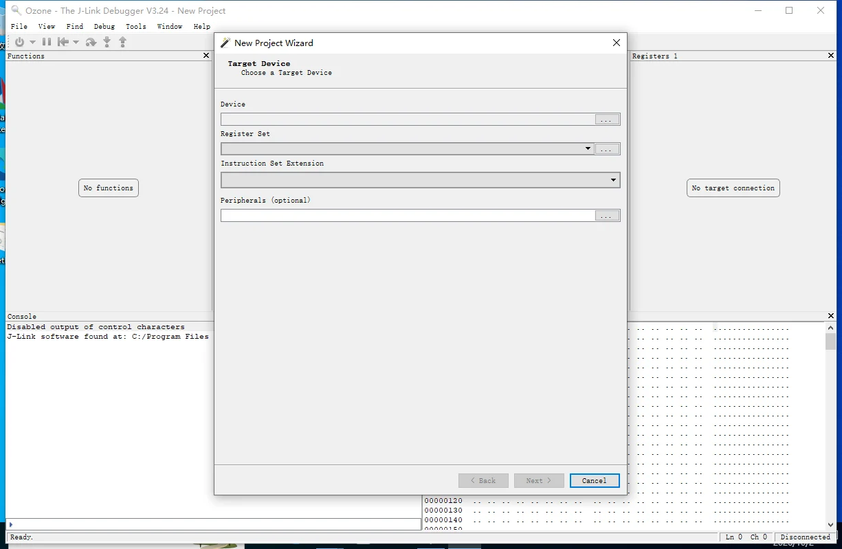Open the Debug menu

(x=104, y=26)
